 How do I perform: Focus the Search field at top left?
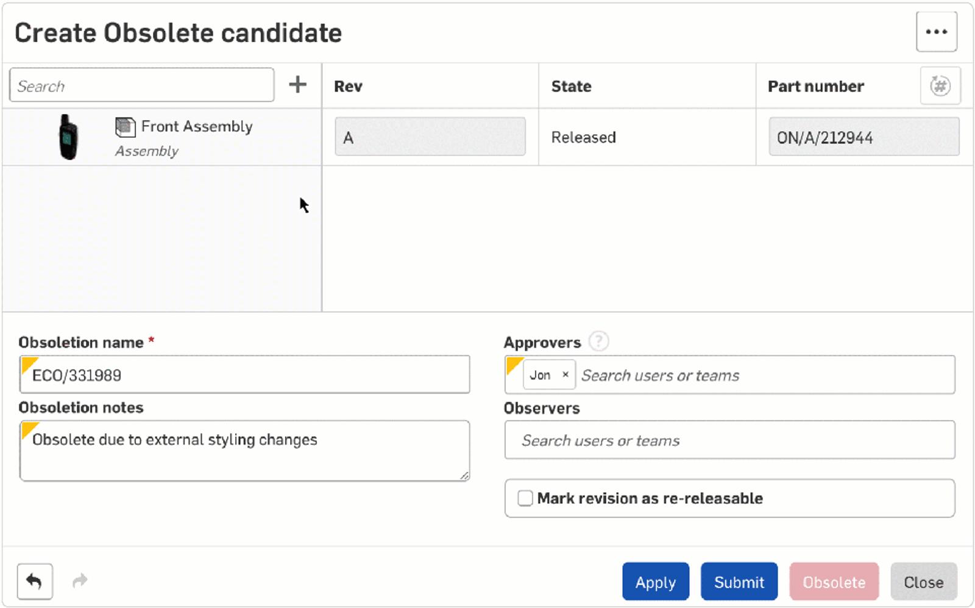(x=141, y=85)
